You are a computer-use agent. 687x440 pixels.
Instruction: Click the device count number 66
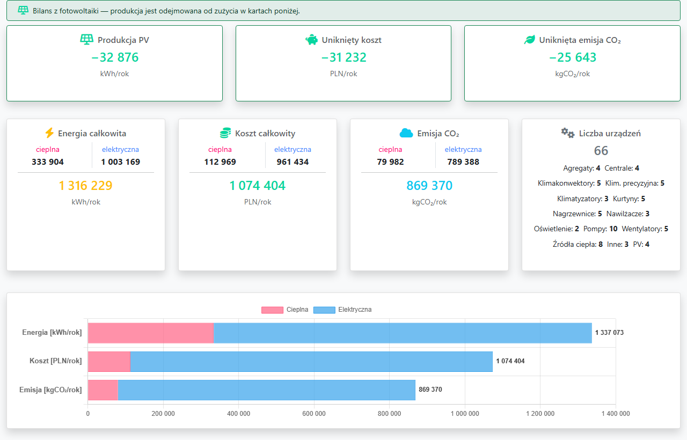(601, 151)
